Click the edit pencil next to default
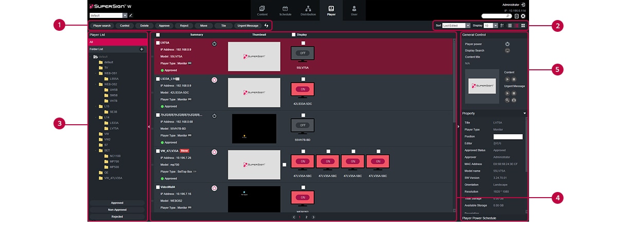The height and width of the screenshot is (231, 617). (131, 15)
